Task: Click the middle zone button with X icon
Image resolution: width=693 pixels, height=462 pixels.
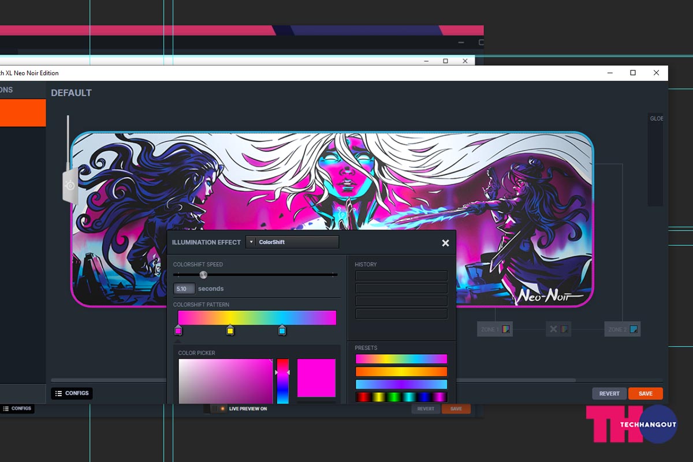Action: (558, 329)
